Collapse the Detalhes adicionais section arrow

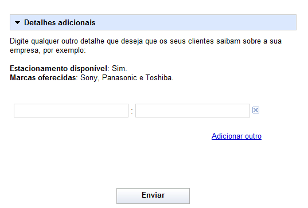click(x=17, y=23)
